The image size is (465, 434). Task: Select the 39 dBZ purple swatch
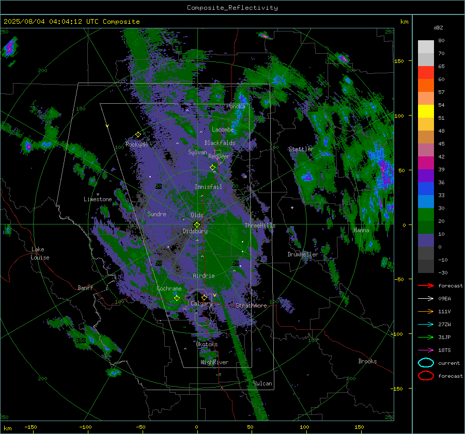[x=426, y=175]
